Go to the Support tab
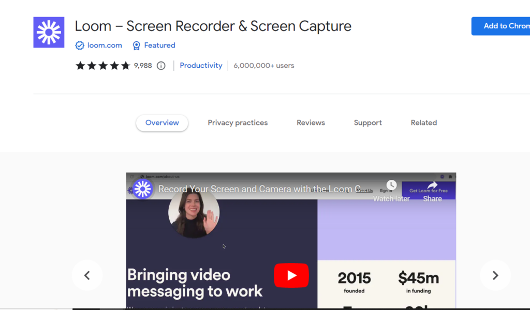 click(368, 123)
